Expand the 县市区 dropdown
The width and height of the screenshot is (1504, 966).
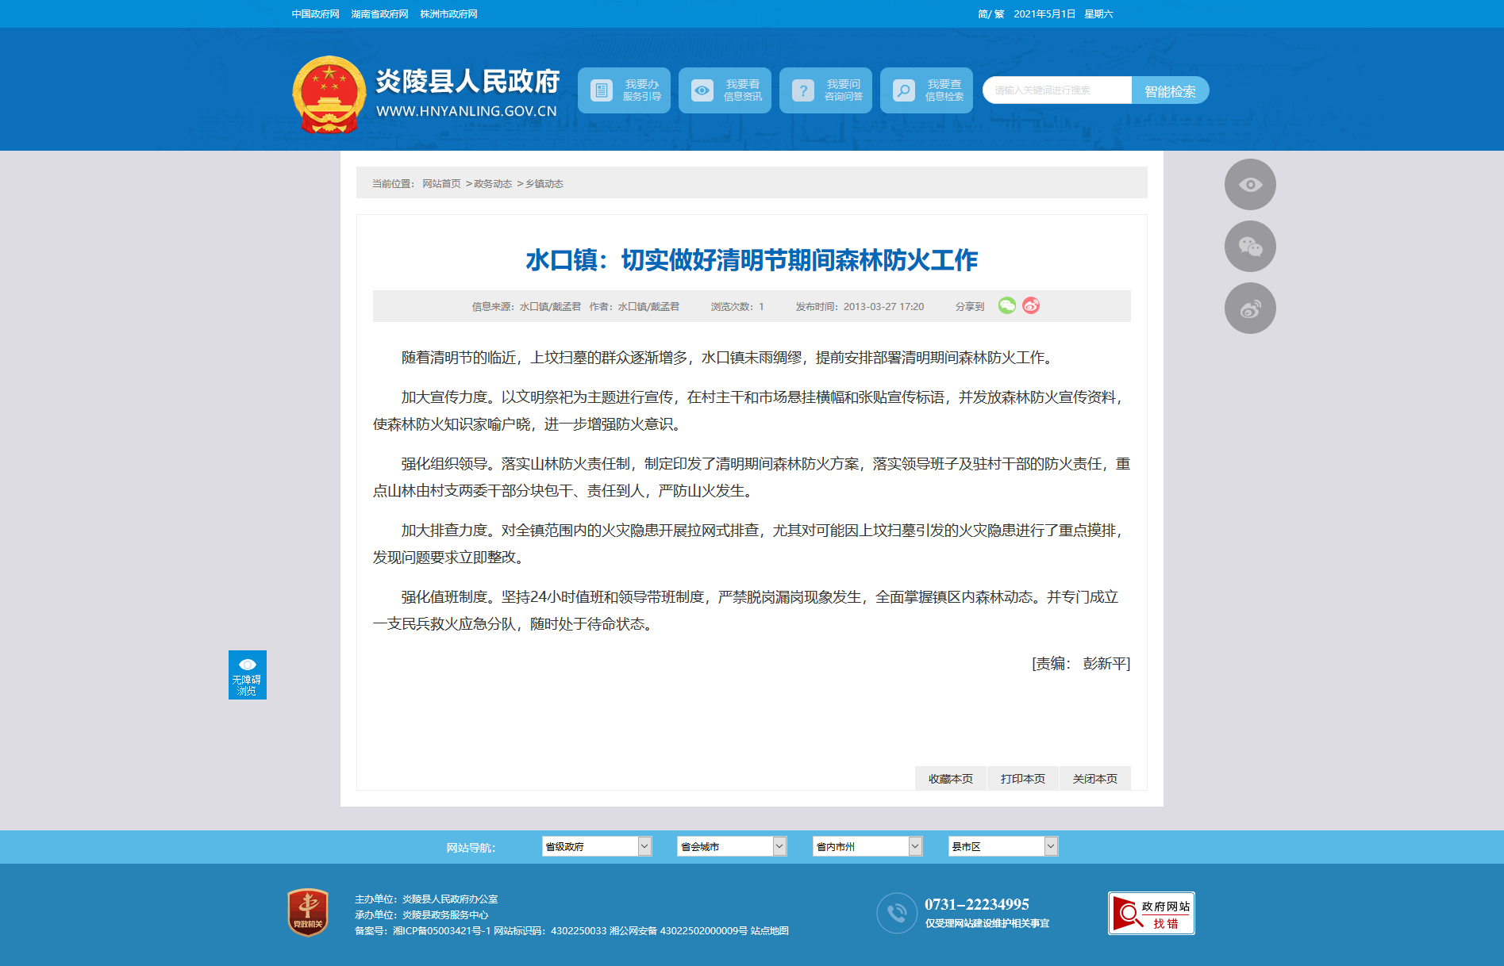(x=1003, y=846)
